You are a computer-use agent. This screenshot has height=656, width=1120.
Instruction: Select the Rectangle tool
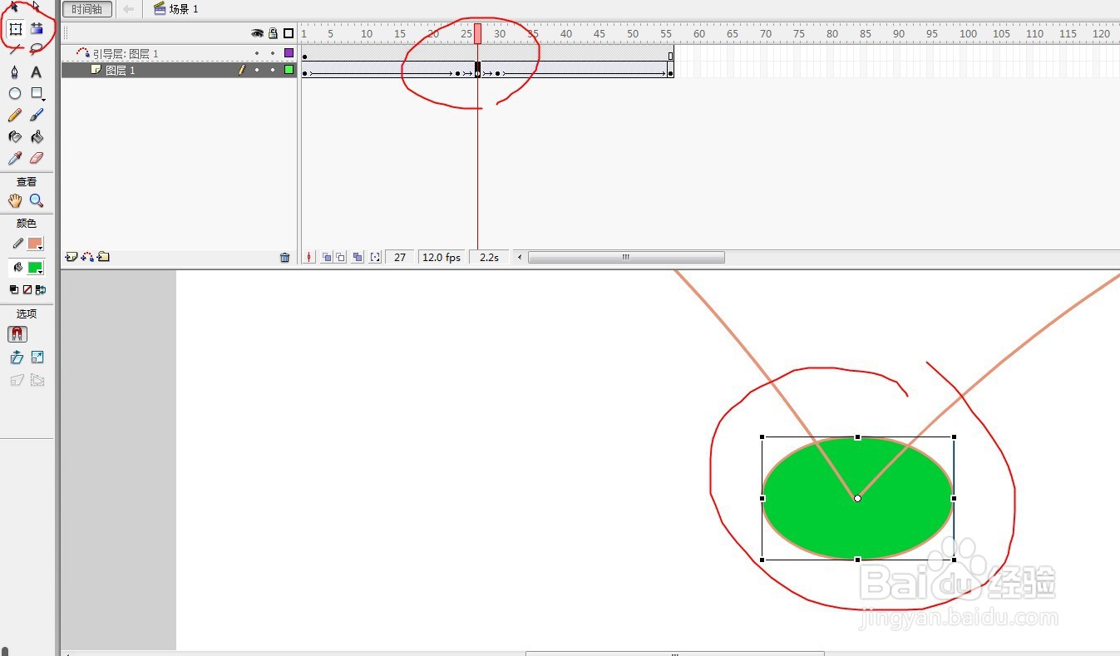[x=37, y=93]
